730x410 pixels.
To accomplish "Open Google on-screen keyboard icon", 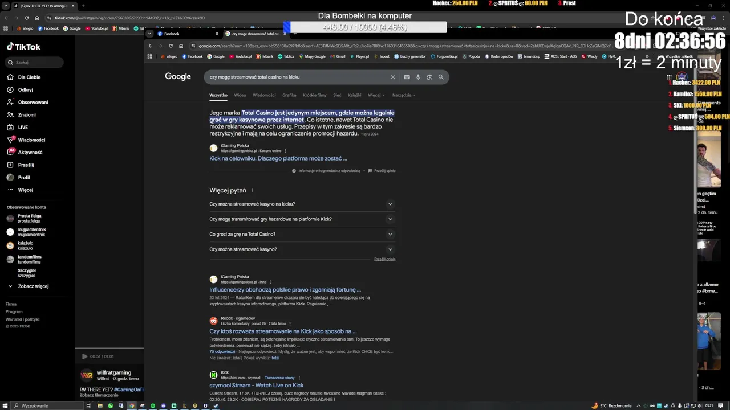I will (x=407, y=77).
